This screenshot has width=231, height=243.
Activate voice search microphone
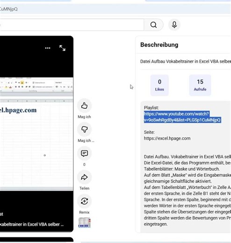[x=174, y=25]
